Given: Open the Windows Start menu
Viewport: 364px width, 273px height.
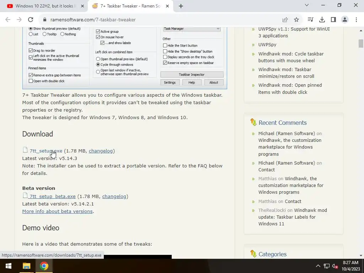Looking at the screenshot, I should click(x=9, y=266).
